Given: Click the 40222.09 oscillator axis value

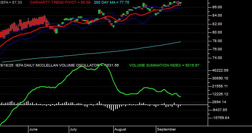Looking at the screenshot, I should click(220, 70).
